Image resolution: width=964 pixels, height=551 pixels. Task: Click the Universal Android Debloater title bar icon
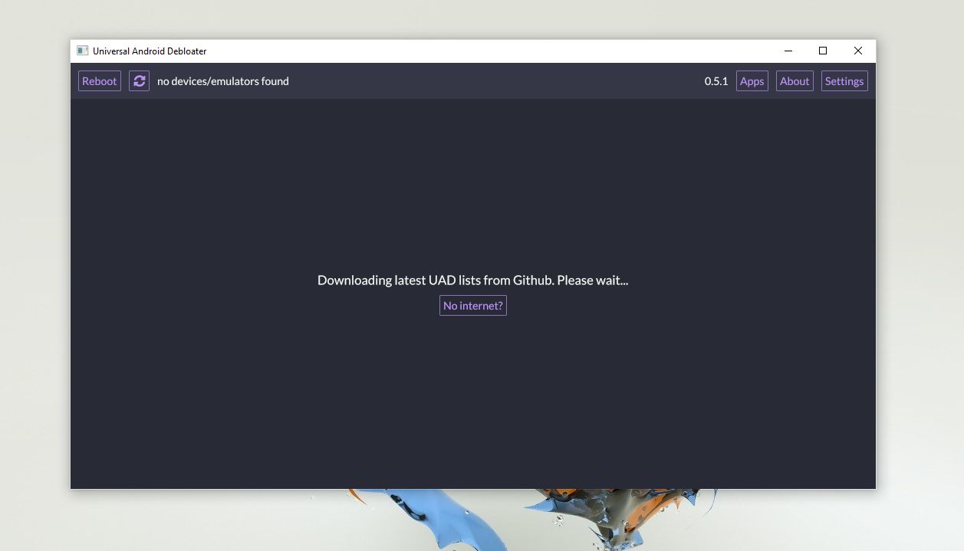coord(83,51)
